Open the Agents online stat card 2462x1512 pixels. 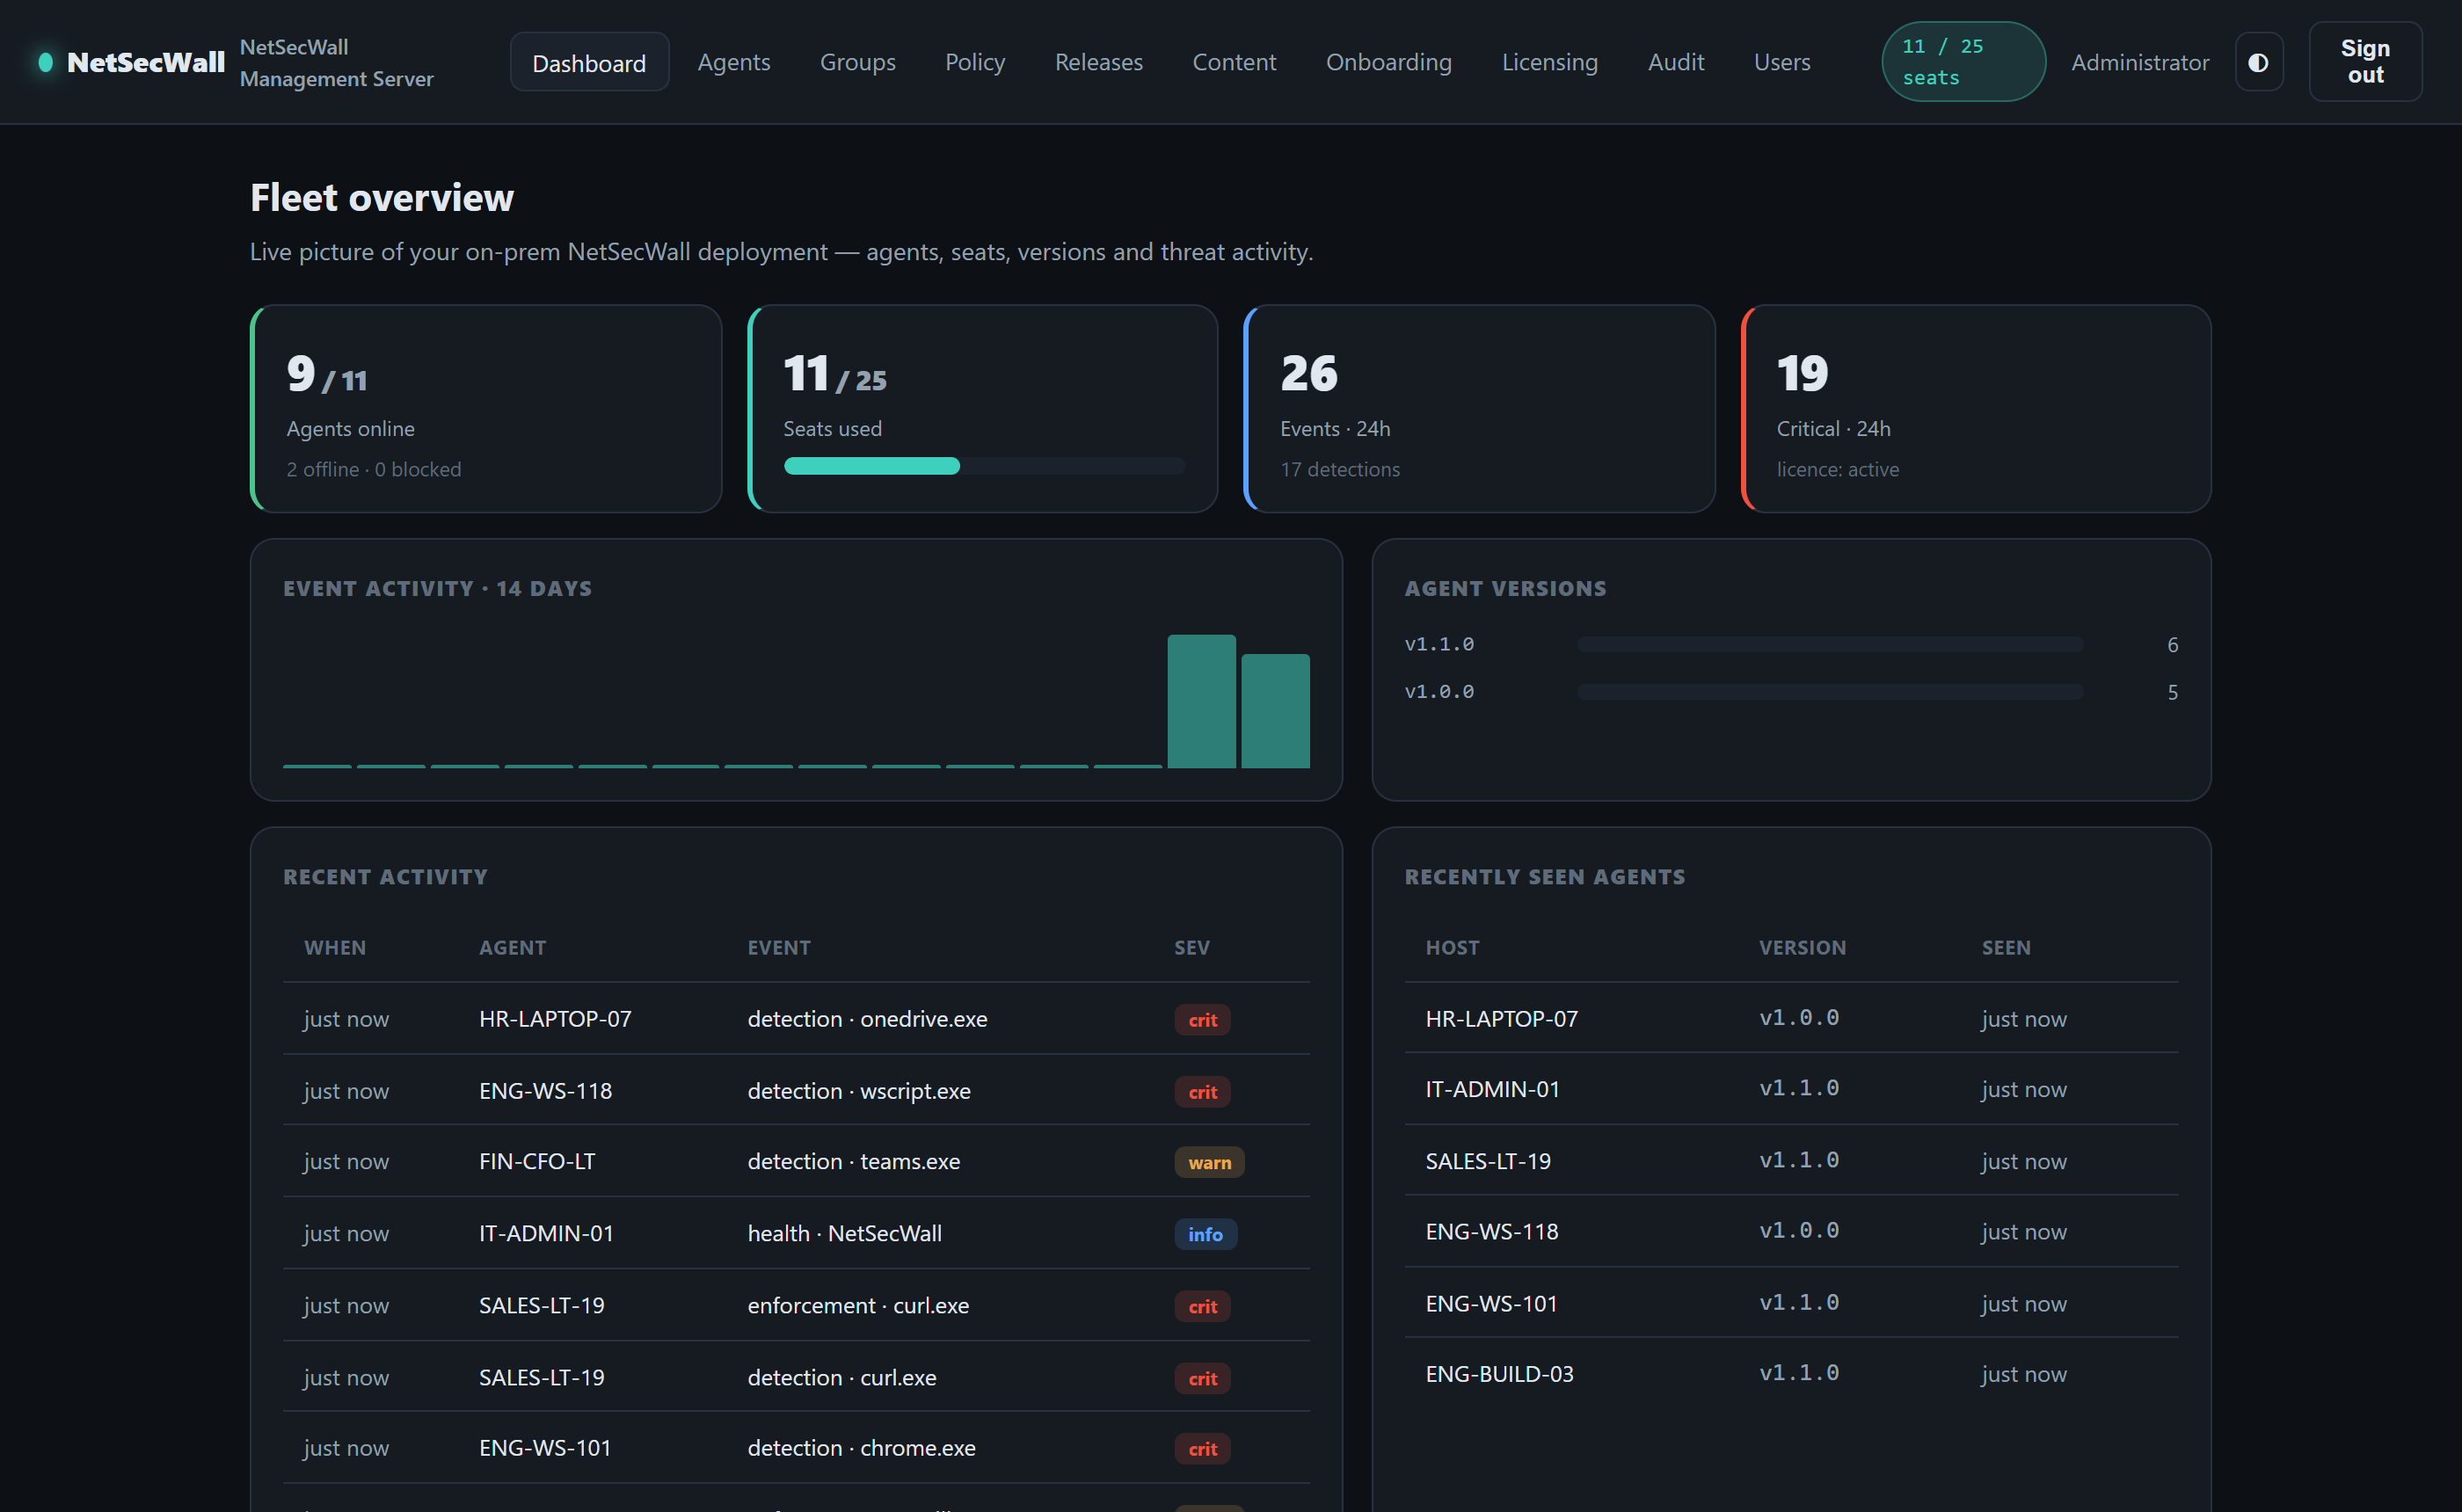(486, 409)
